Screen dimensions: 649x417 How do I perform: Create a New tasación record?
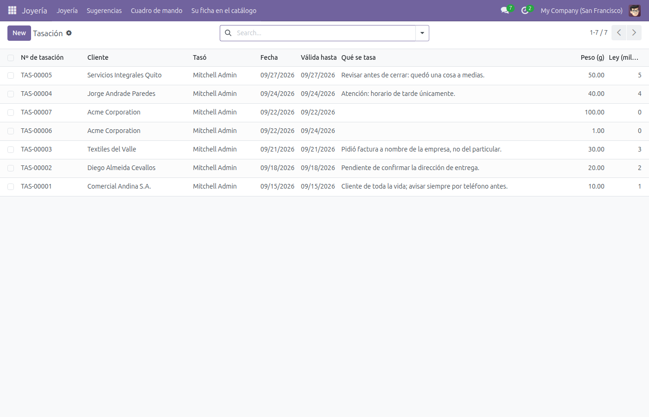click(19, 33)
